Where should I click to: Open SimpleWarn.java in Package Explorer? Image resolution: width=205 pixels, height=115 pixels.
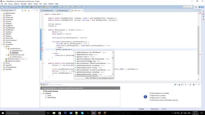[x=17, y=50]
